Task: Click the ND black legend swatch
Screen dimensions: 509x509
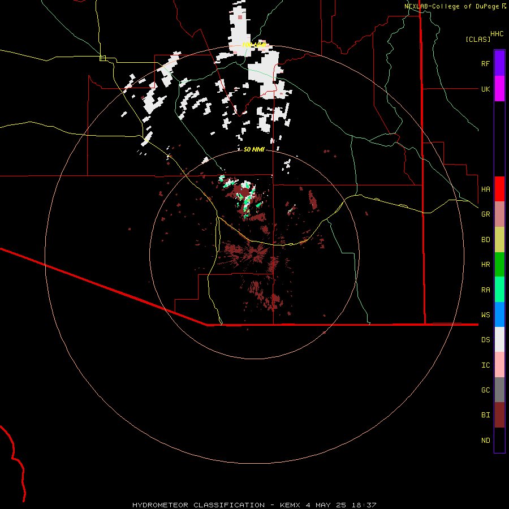Action: (499, 440)
